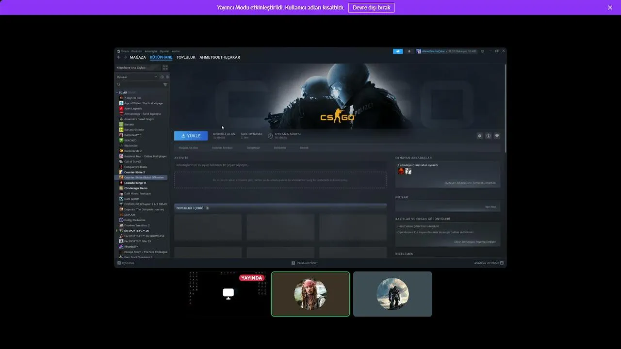Click the activity post input field
Screen dimensions: 621x349
280,165
